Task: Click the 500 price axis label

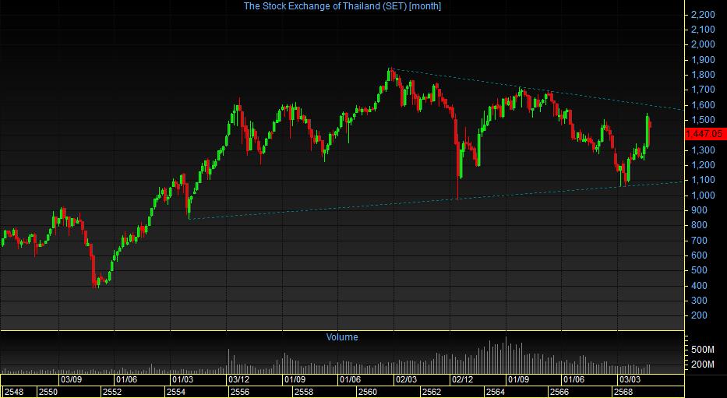Action: point(698,270)
